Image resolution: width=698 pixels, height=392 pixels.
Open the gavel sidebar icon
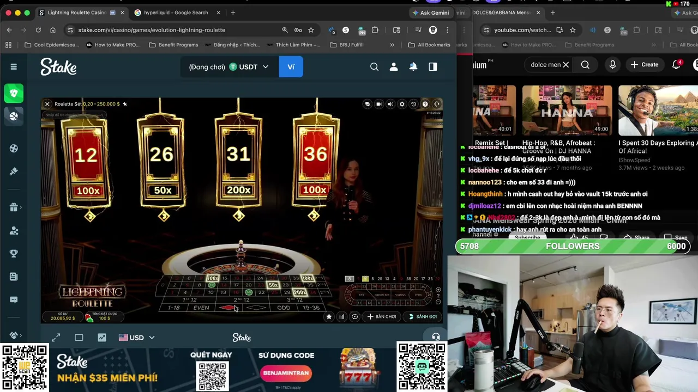tap(14, 171)
